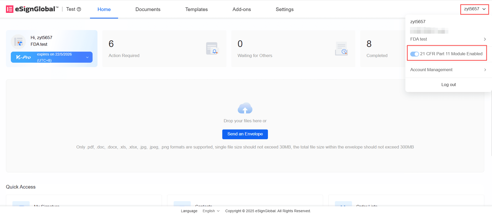Open the zyt5657 account dropdown
Image resolution: width=492 pixels, height=215 pixels.
474,9
